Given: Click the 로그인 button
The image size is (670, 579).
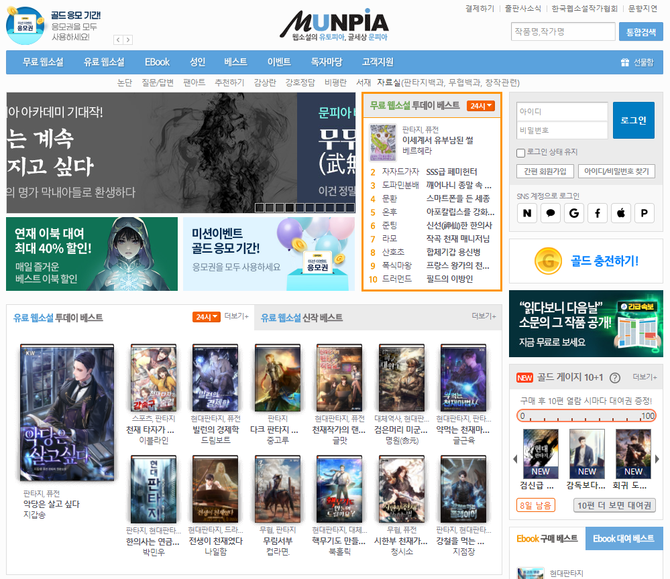Looking at the screenshot, I should 633,121.
